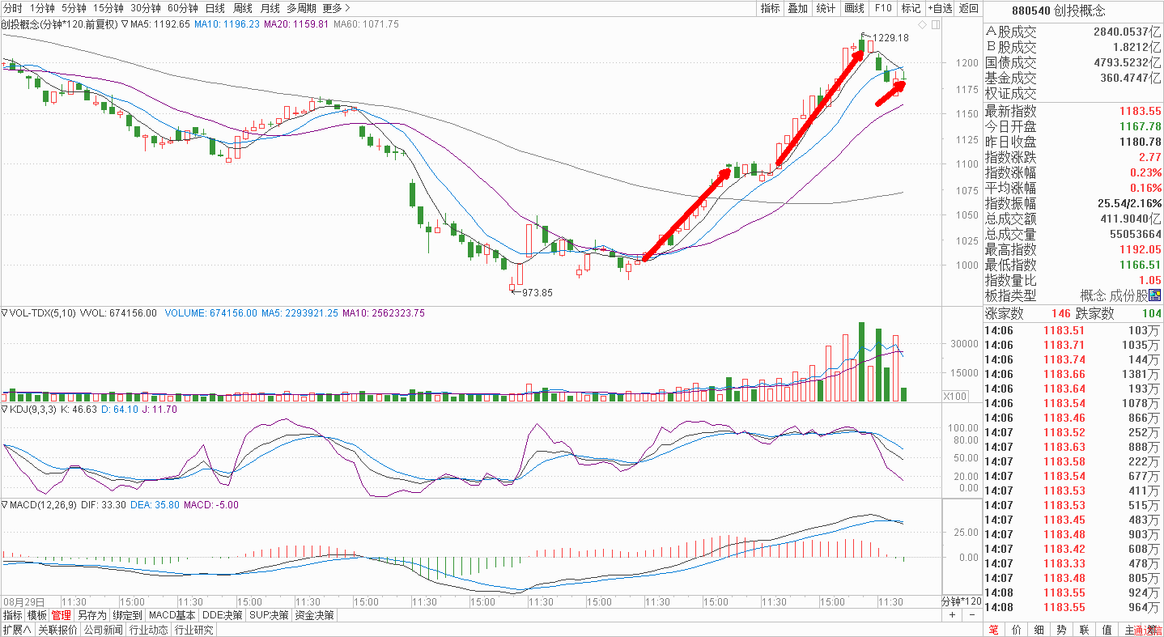Switch to the 5分钟 period
Image resolution: width=1164 pixels, height=637 pixels.
tap(74, 8)
